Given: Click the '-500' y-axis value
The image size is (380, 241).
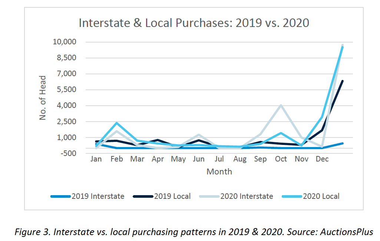Looking at the screenshot, I should (x=68, y=153).
